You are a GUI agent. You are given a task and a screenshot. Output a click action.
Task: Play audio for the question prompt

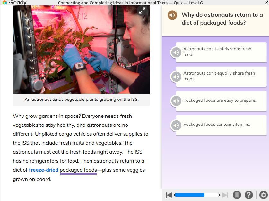[x=172, y=15]
